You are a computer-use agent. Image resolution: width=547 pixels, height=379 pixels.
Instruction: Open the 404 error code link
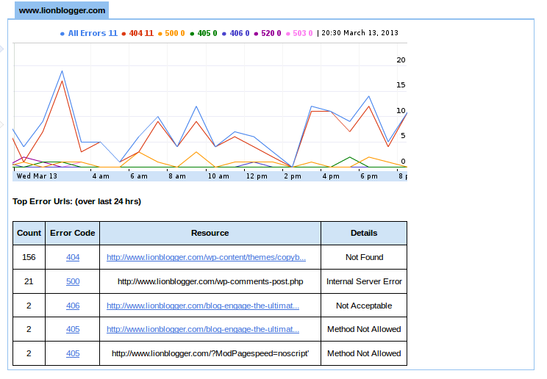(73, 258)
